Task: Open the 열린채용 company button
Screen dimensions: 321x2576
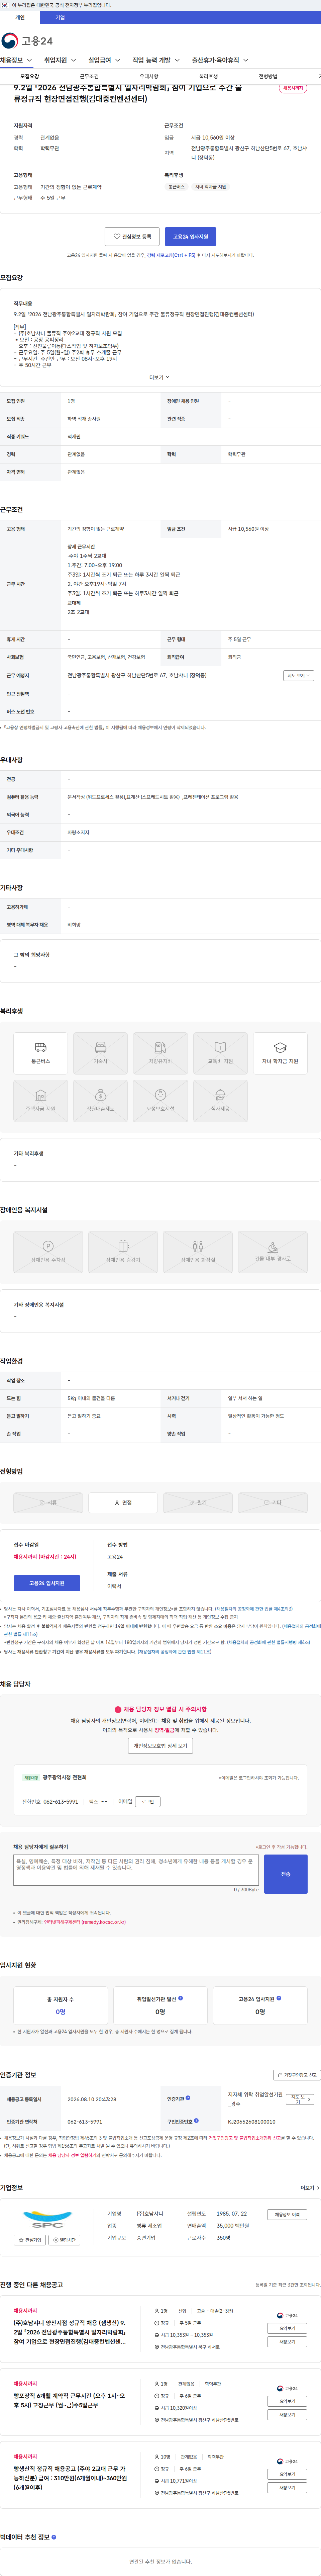Action: pyautogui.click(x=64, y=2240)
